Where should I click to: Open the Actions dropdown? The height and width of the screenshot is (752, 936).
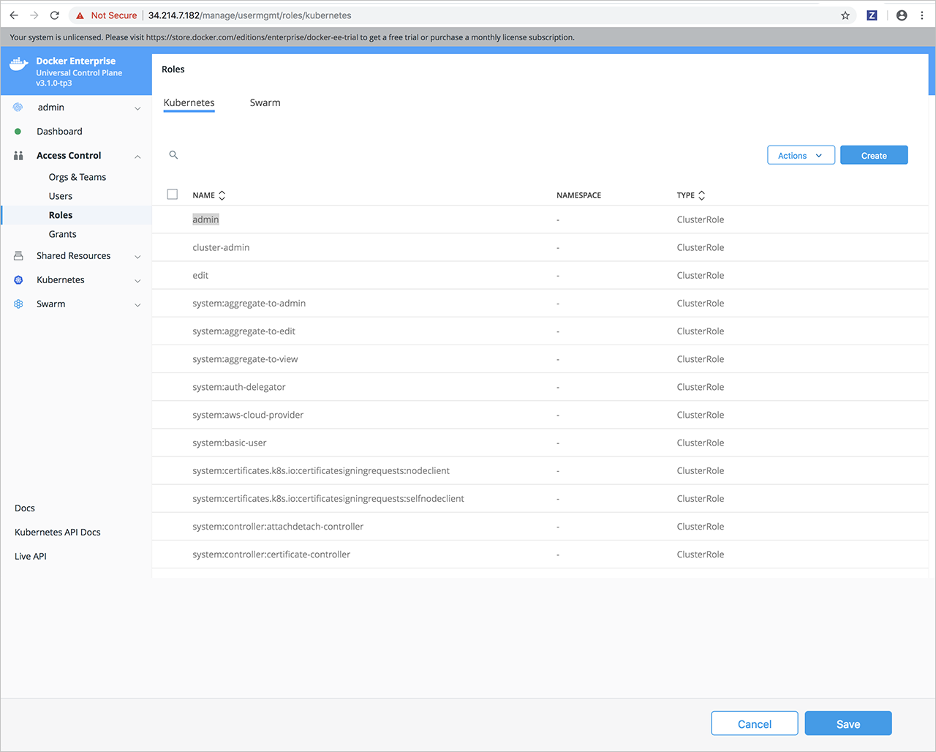(801, 155)
